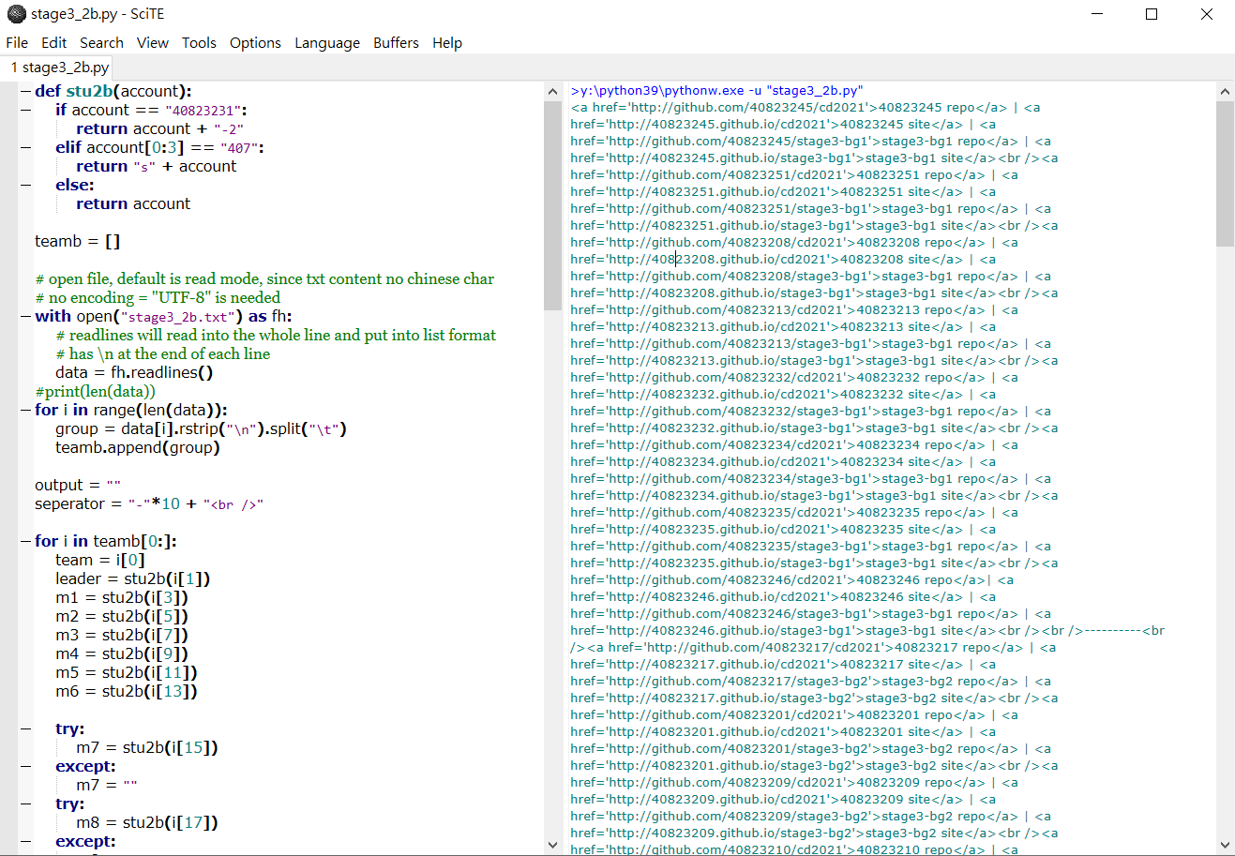1235x856 pixels.
Task: Click the '#print(len(data))' comment line
Action: click(x=95, y=391)
